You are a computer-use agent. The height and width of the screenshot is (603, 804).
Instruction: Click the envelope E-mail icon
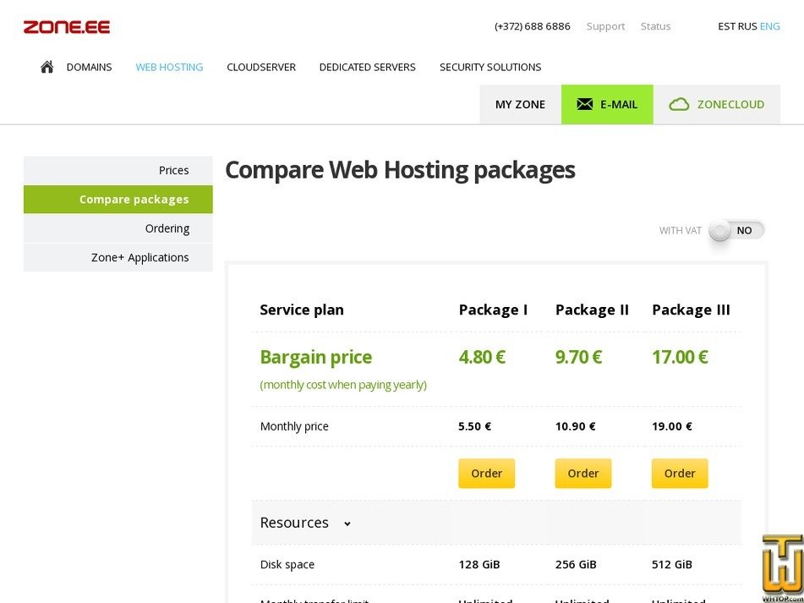(584, 104)
